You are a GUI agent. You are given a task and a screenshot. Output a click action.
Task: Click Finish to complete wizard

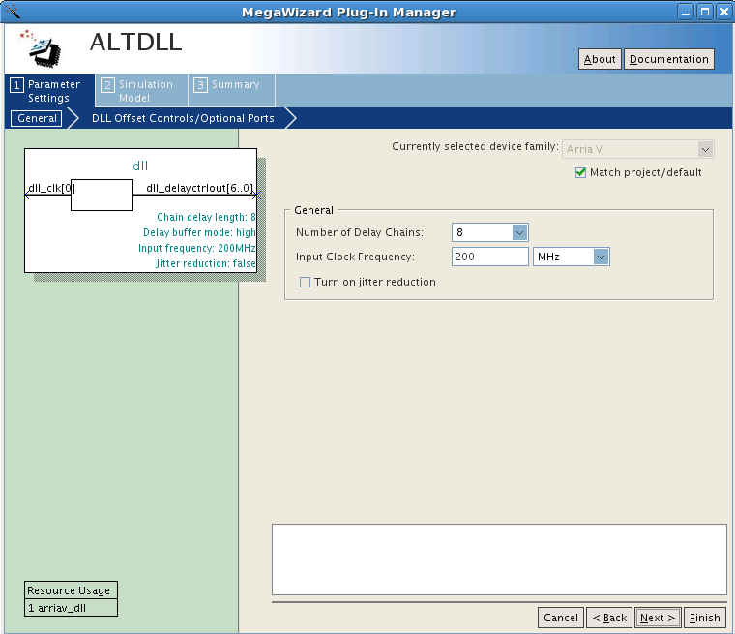(x=704, y=618)
